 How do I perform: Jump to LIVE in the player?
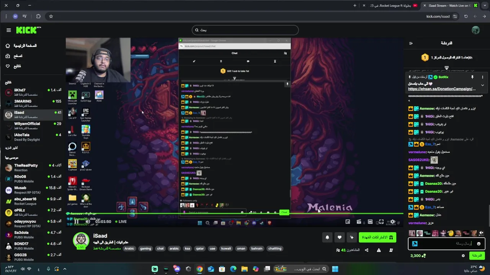click(x=121, y=222)
